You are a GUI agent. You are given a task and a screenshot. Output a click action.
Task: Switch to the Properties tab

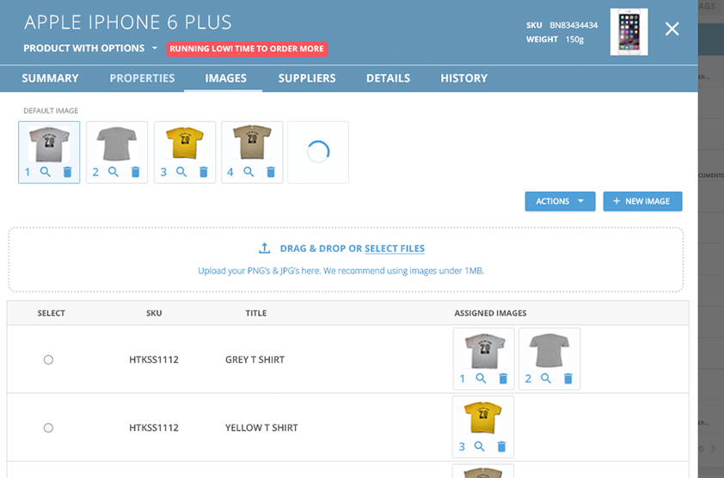point(142,78)
